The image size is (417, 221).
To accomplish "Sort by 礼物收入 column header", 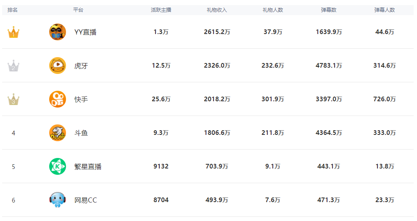I will click(x=217, y=10).
